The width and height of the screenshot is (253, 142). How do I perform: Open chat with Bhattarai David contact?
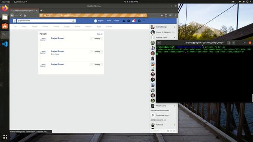click(x=163, y=37)
